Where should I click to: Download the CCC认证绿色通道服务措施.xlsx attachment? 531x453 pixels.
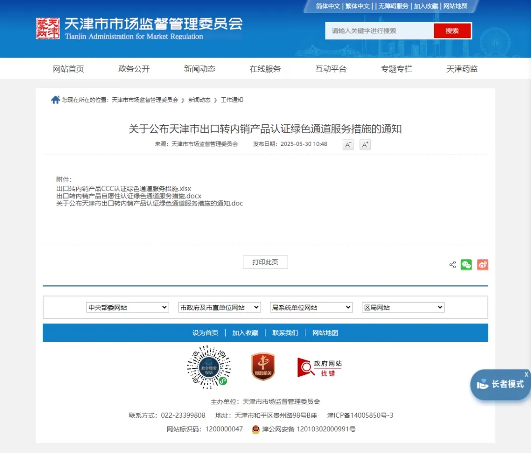[124, 189]
